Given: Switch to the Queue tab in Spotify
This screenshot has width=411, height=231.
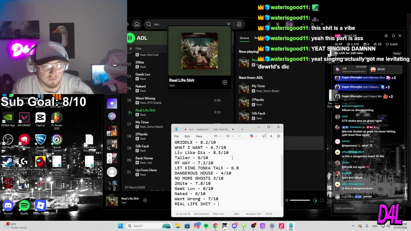Looking at the screenshot, I should [244, 38].
